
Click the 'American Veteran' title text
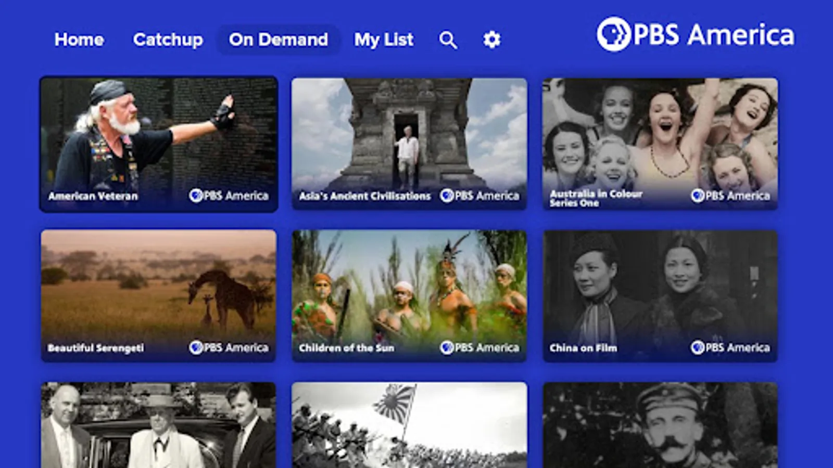pos(93,196)
